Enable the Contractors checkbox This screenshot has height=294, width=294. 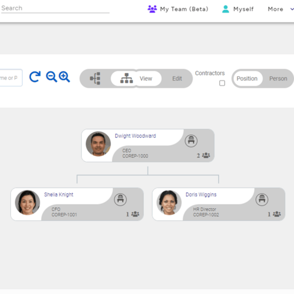click(x=222, y=83)
